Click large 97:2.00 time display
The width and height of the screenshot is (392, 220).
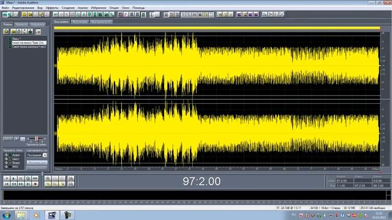pyautogui.click(x=202, y=182)
